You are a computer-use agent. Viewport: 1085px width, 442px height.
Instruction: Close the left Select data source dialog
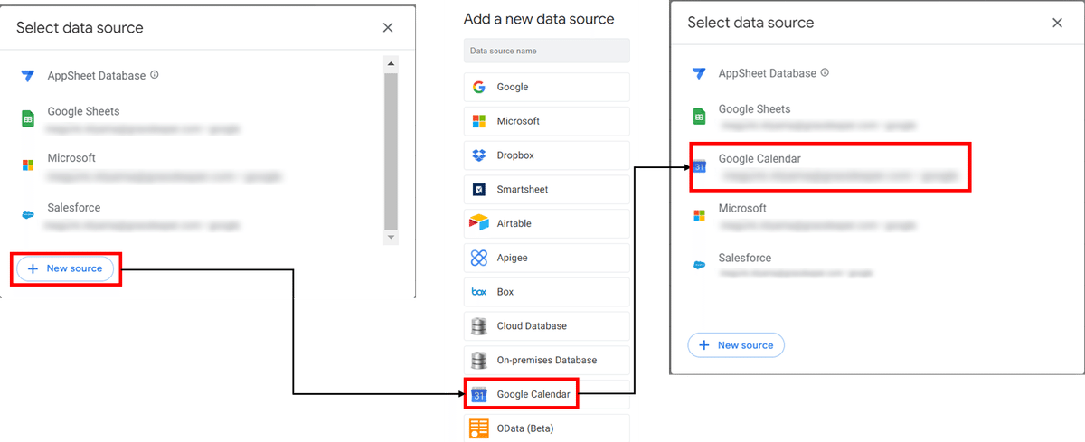[x=388, y=28]
